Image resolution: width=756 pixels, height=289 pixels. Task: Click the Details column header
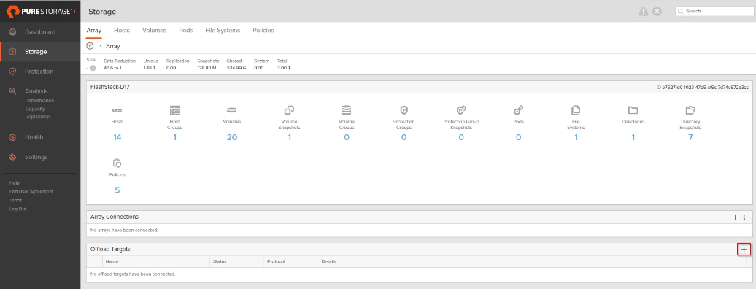[329, 261]
